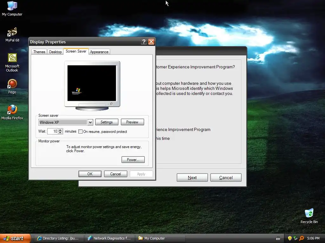This screenshot has width=325, height=243.
Task: Select the Screen Saver tab
Action: [76, 51]
